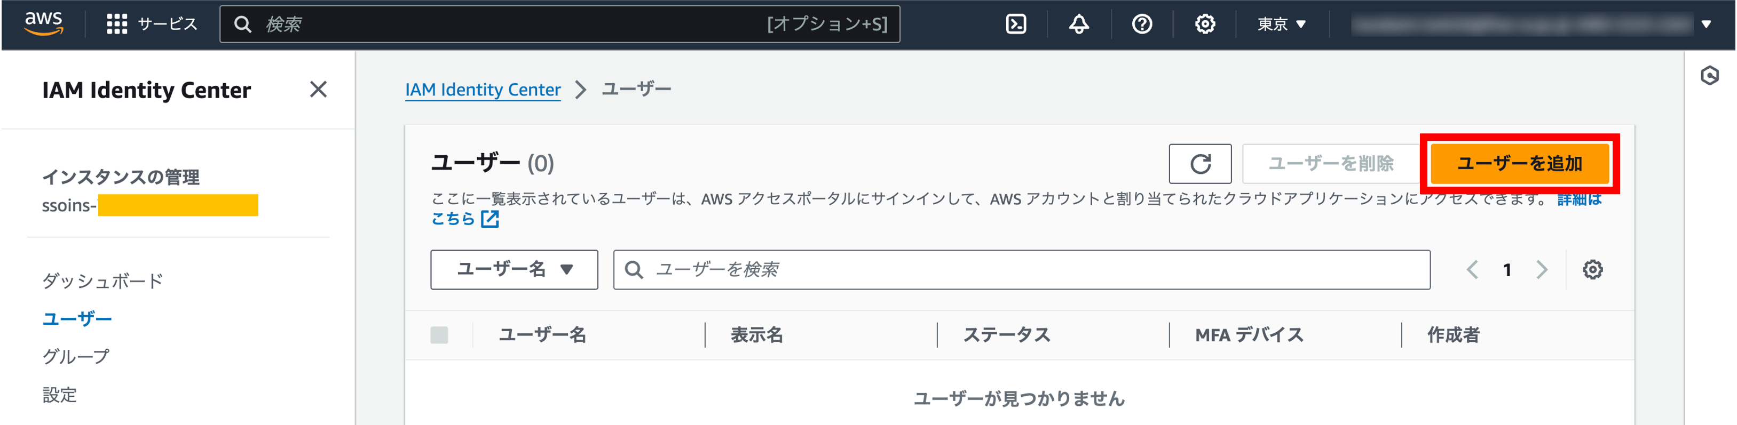Open the ユーザー名 filter dropdown
Image resolution: width=1737 pixels, height=425 pixels.
click(514, 269)
